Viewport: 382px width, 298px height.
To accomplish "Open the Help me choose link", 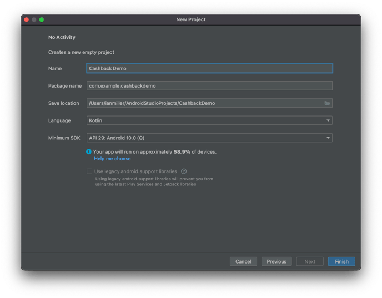I will tap(112, 159).
